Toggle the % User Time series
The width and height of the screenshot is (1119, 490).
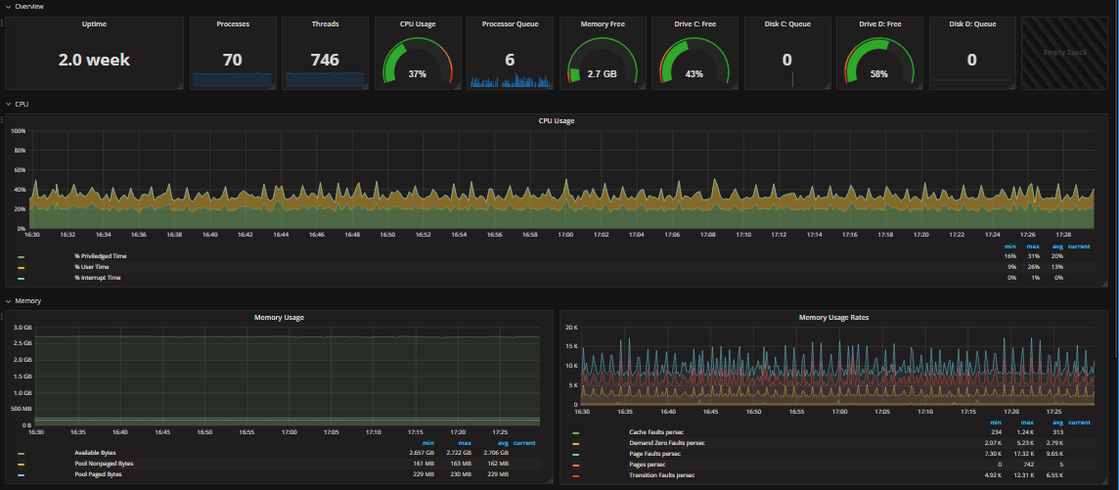point(92,267)
